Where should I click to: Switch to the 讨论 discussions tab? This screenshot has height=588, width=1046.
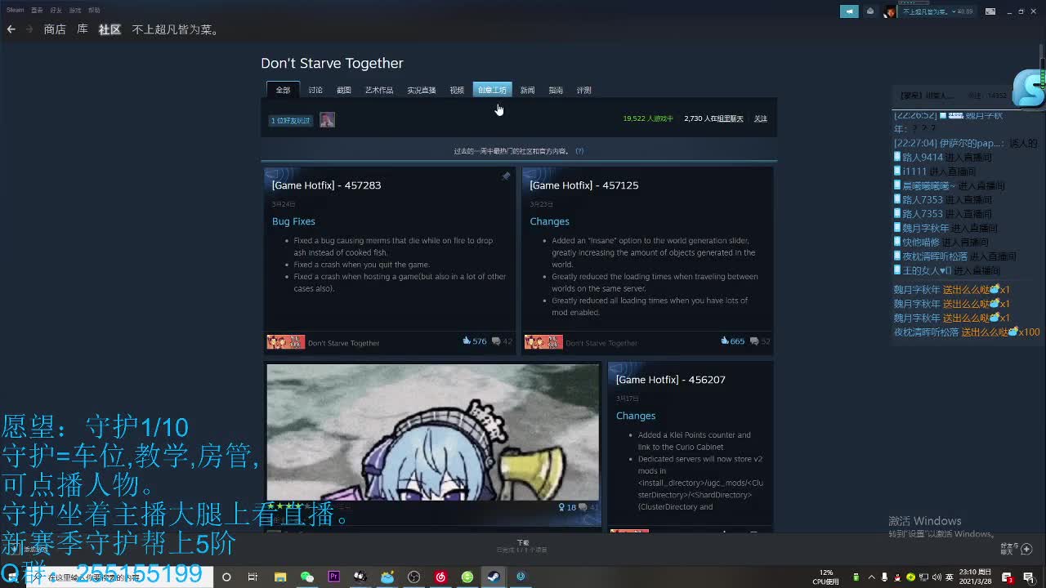[x=315, y=90]
